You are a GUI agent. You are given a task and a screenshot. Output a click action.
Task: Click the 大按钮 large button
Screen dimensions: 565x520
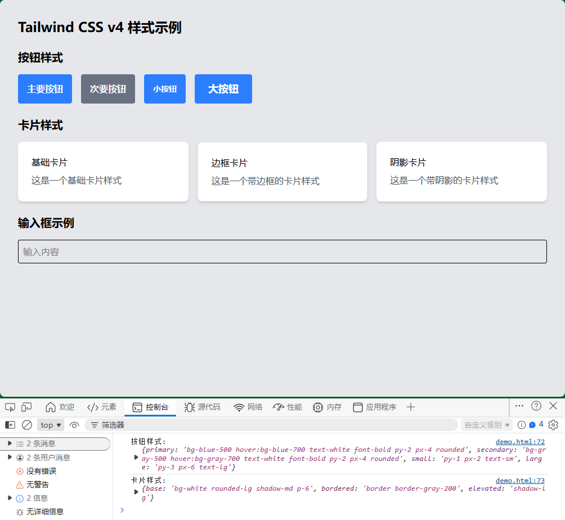223,89
